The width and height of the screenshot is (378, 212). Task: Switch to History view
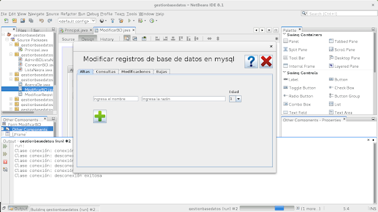tap(107, 39)
